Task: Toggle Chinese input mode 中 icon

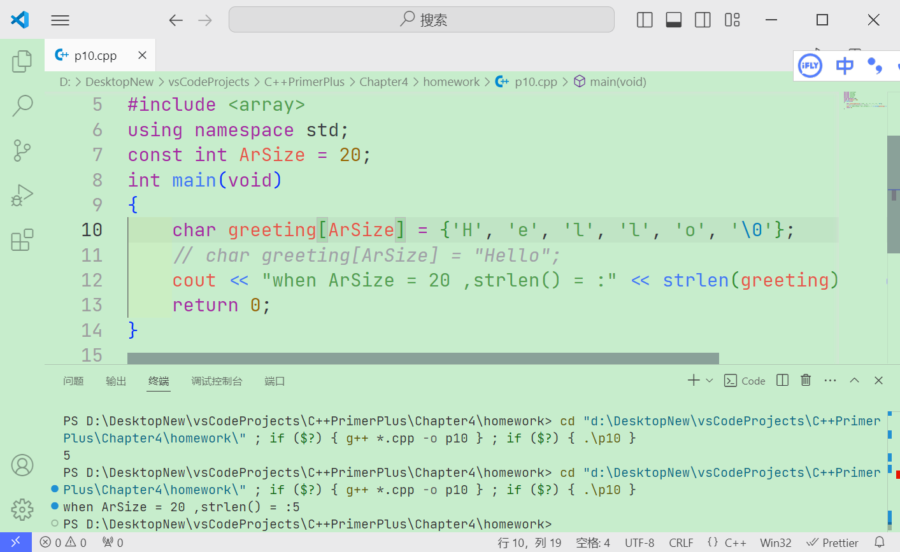Action: tap(845, 66)
